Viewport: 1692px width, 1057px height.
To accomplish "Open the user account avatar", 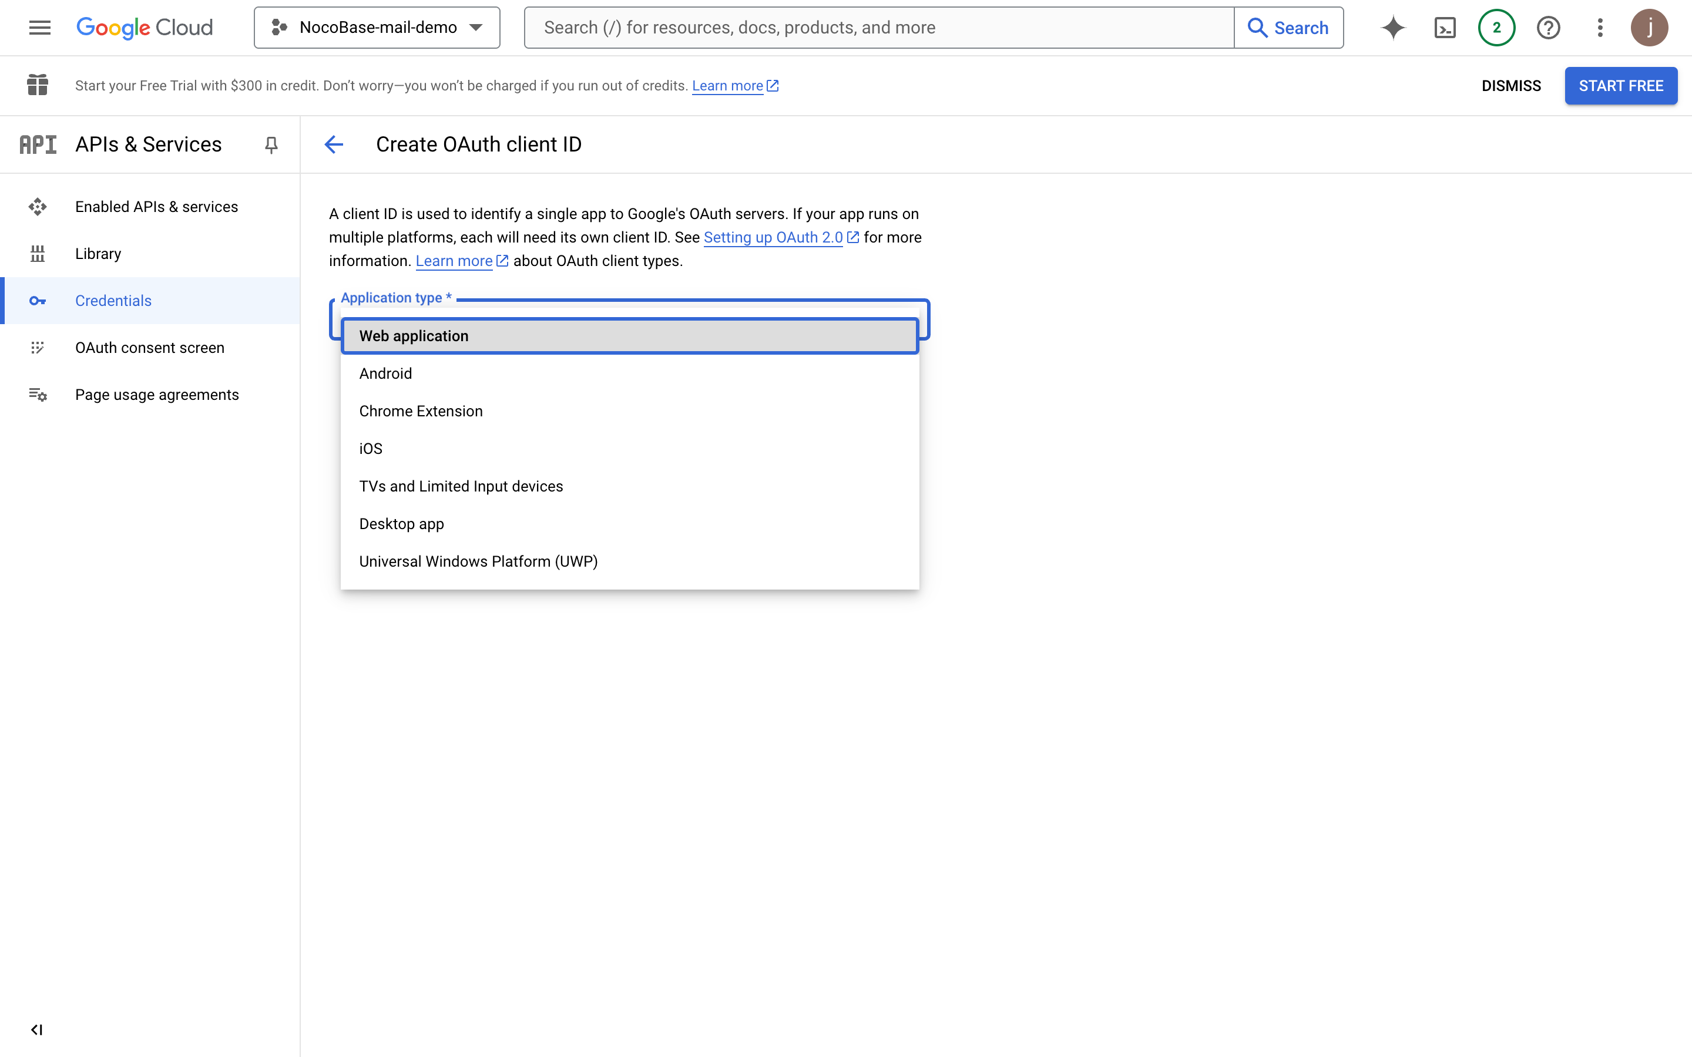I will click(x=1649, y=27).
